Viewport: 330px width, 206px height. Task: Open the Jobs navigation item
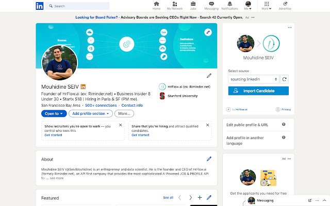[x=193, y=6]
